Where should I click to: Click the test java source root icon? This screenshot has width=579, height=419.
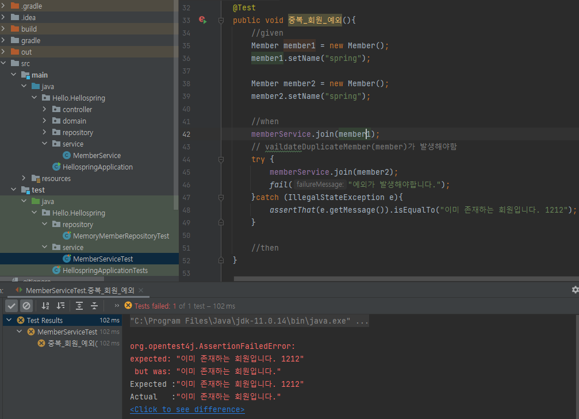point(36,201)
